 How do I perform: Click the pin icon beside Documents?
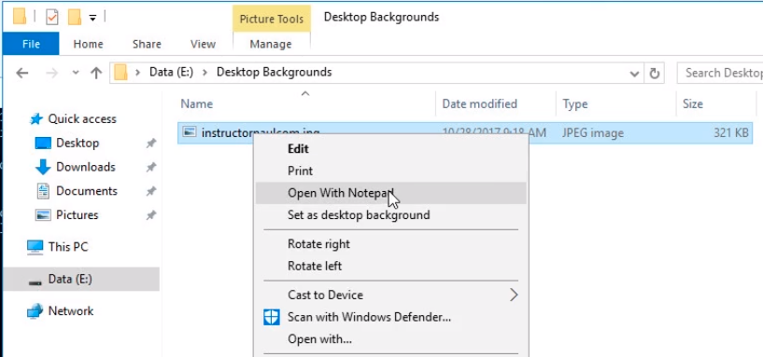(151, 191)
